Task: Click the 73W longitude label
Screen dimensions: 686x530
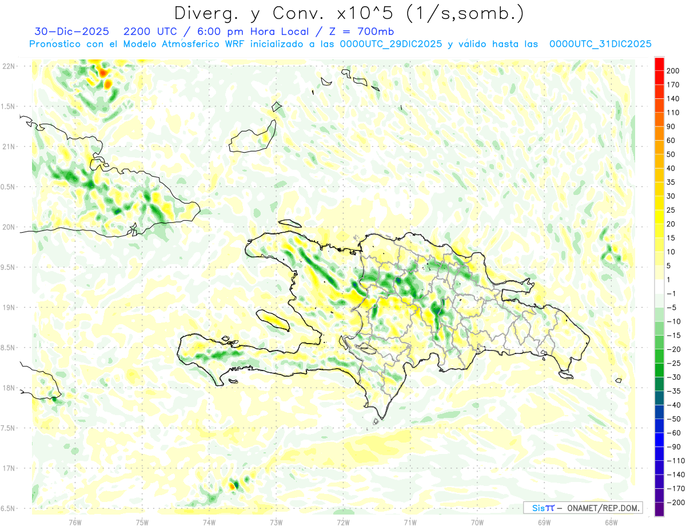Action: tap(276, 522)
